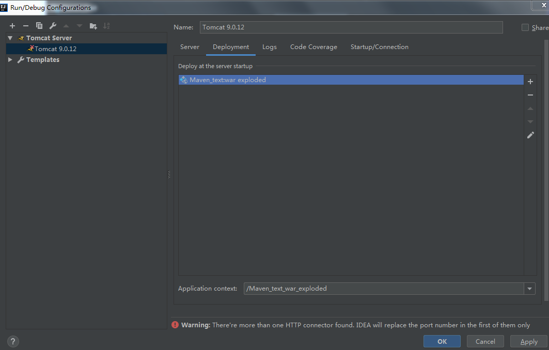Click the Tomcat Server group icon
549x350 pixels.
[21, 38]
